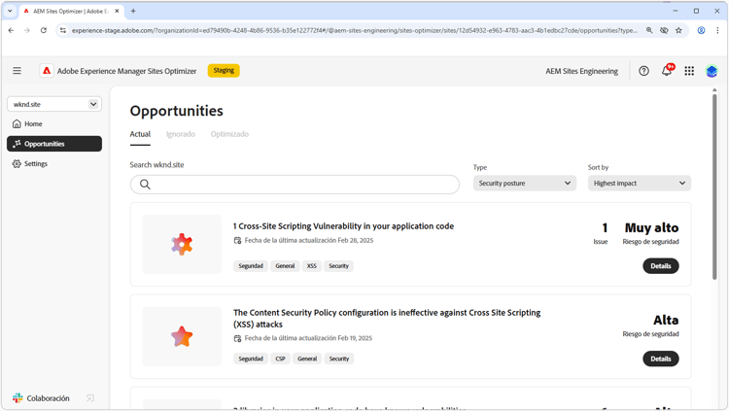The image size is (729, 411).
Task: Open the browser profile icon
Action: 701,30
